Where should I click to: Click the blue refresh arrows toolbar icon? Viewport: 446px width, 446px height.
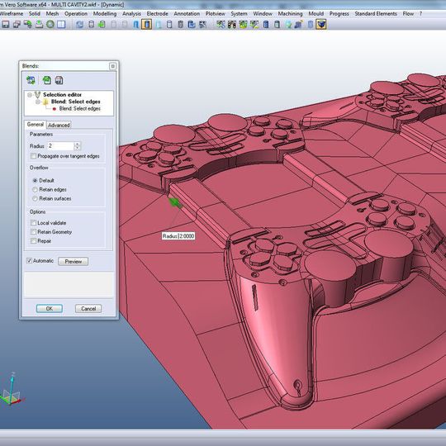click(x=79, y=25)
